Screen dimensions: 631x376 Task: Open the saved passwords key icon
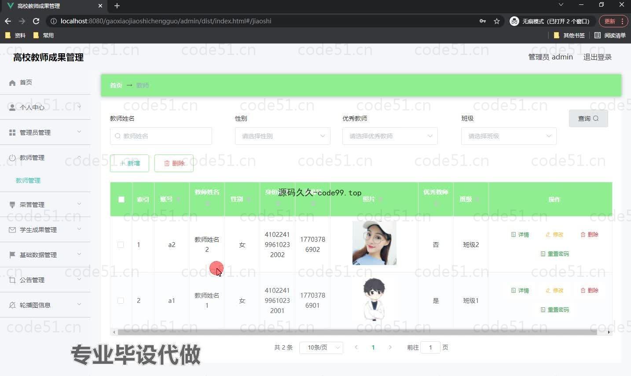[483, 21]
